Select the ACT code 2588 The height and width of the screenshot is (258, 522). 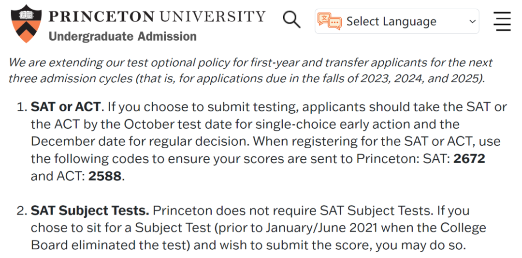pos(105,176)
